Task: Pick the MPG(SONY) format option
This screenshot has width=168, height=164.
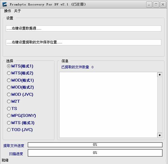Action: click(x=21, y=116)
